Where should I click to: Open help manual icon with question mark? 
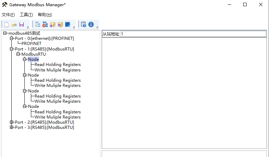pos(83,24)
